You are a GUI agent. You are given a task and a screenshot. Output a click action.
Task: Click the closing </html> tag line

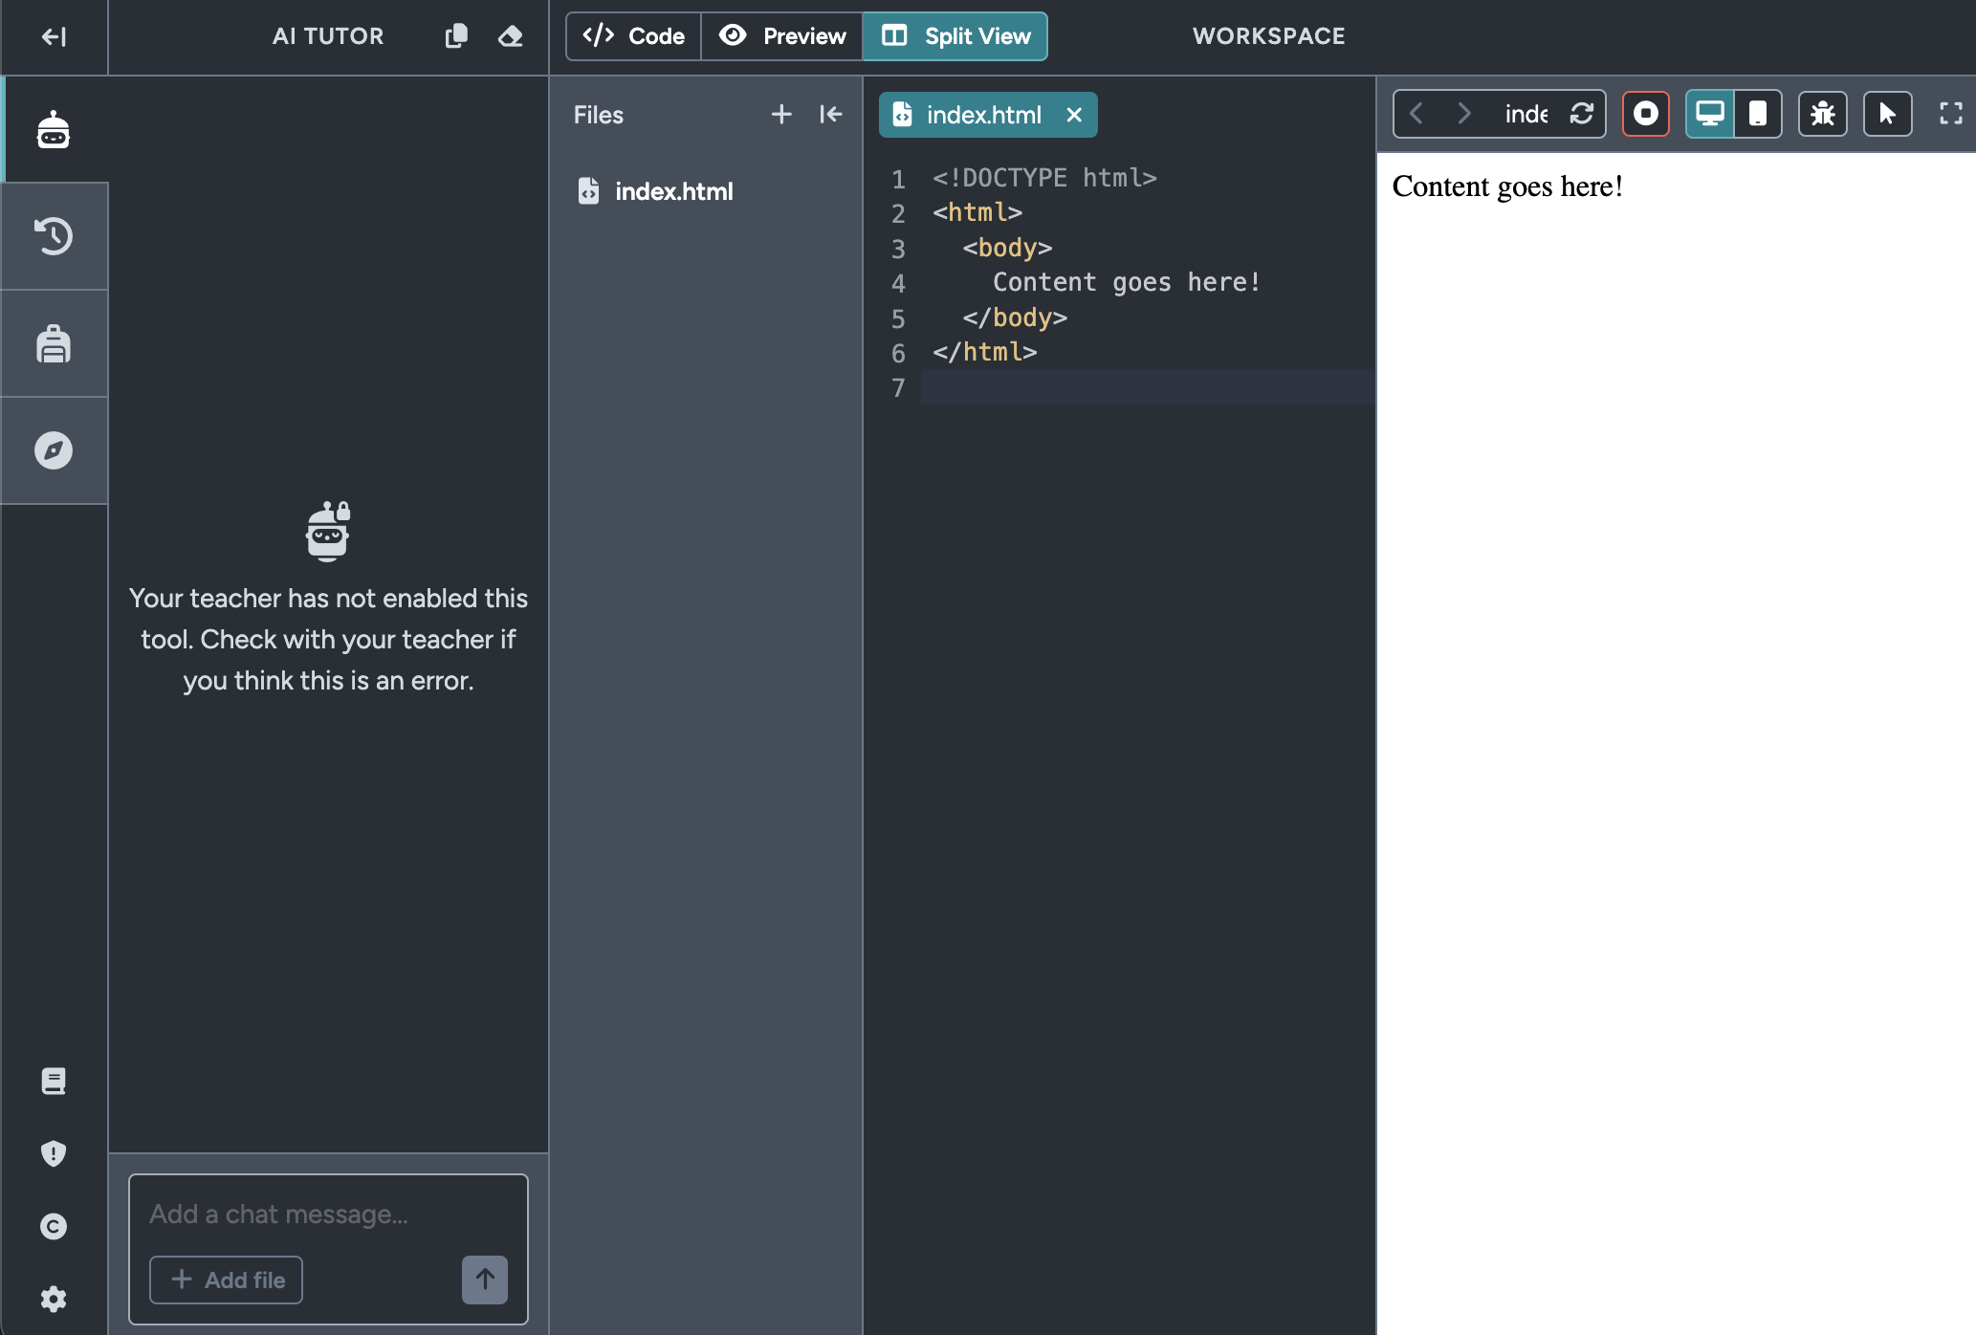985,352
